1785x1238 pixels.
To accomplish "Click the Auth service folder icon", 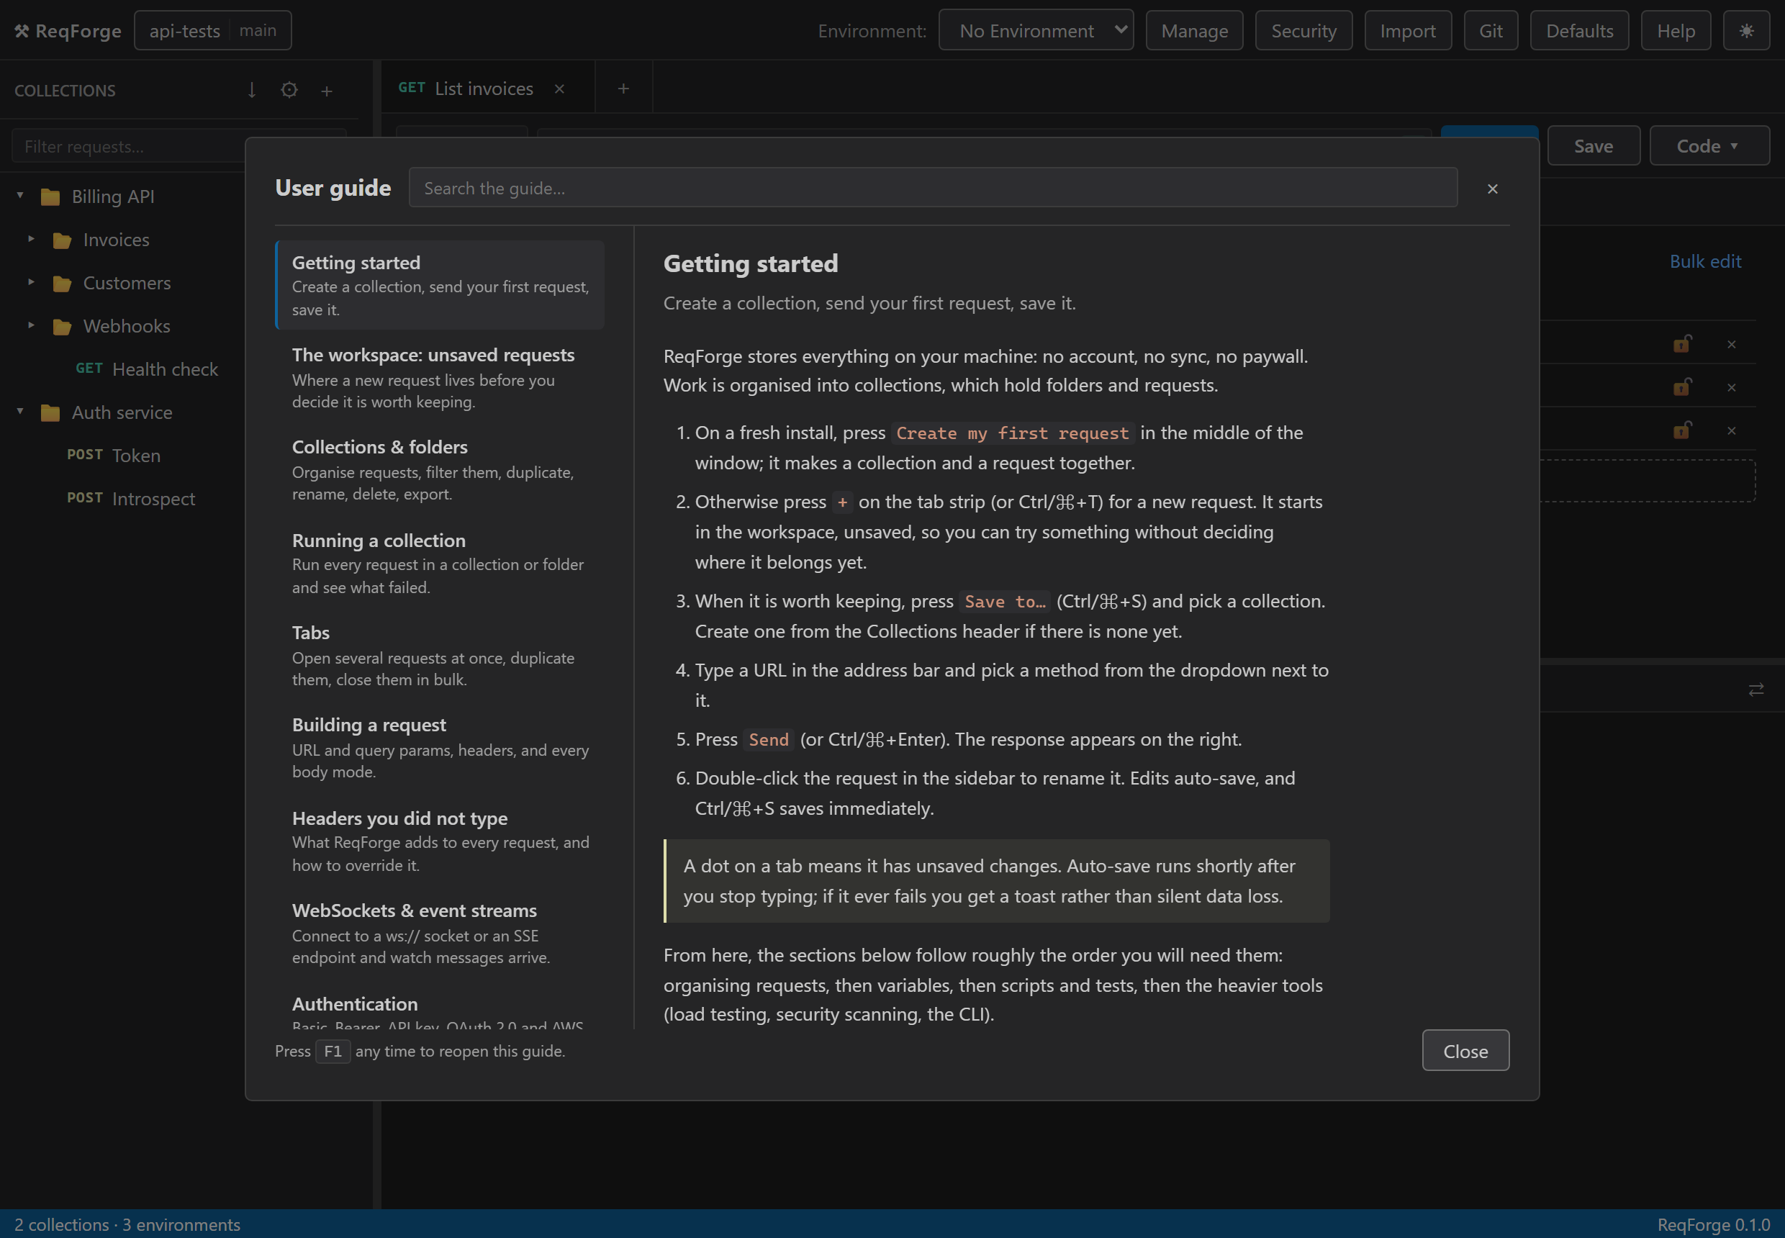I will (x=50, y=412).
